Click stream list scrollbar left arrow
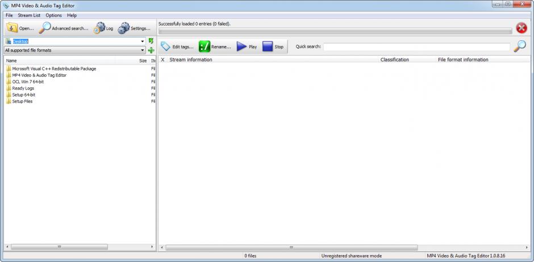 click(x=162, y=247)
